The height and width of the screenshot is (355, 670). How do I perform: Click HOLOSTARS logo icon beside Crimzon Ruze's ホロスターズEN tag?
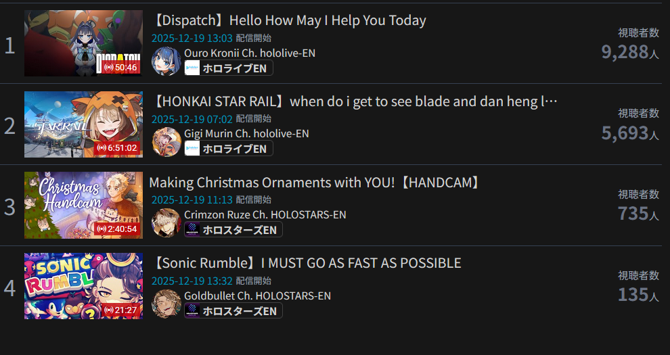[192, 229]
